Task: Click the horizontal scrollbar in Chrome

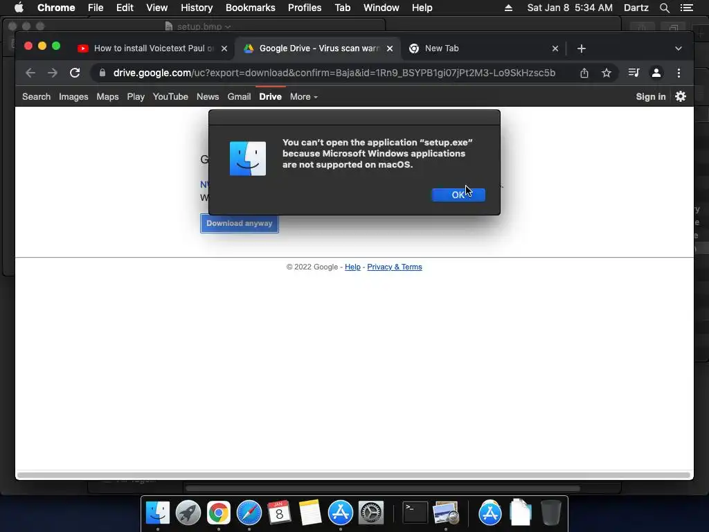Action: (354, 475)
